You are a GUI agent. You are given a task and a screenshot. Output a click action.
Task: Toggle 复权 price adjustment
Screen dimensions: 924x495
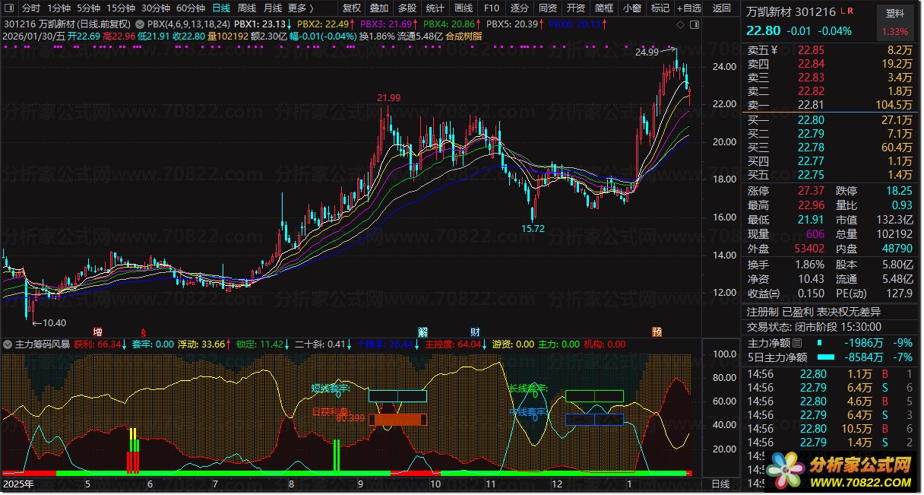pos(351,8)
